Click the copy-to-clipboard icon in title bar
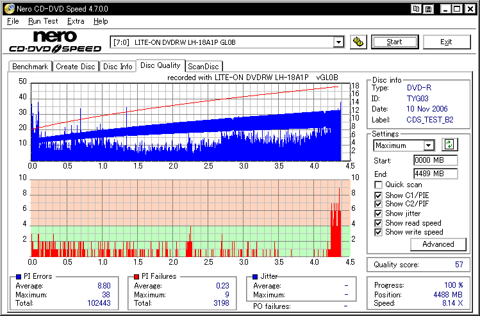Screen dimensions: 480x316 pos(416,9)
